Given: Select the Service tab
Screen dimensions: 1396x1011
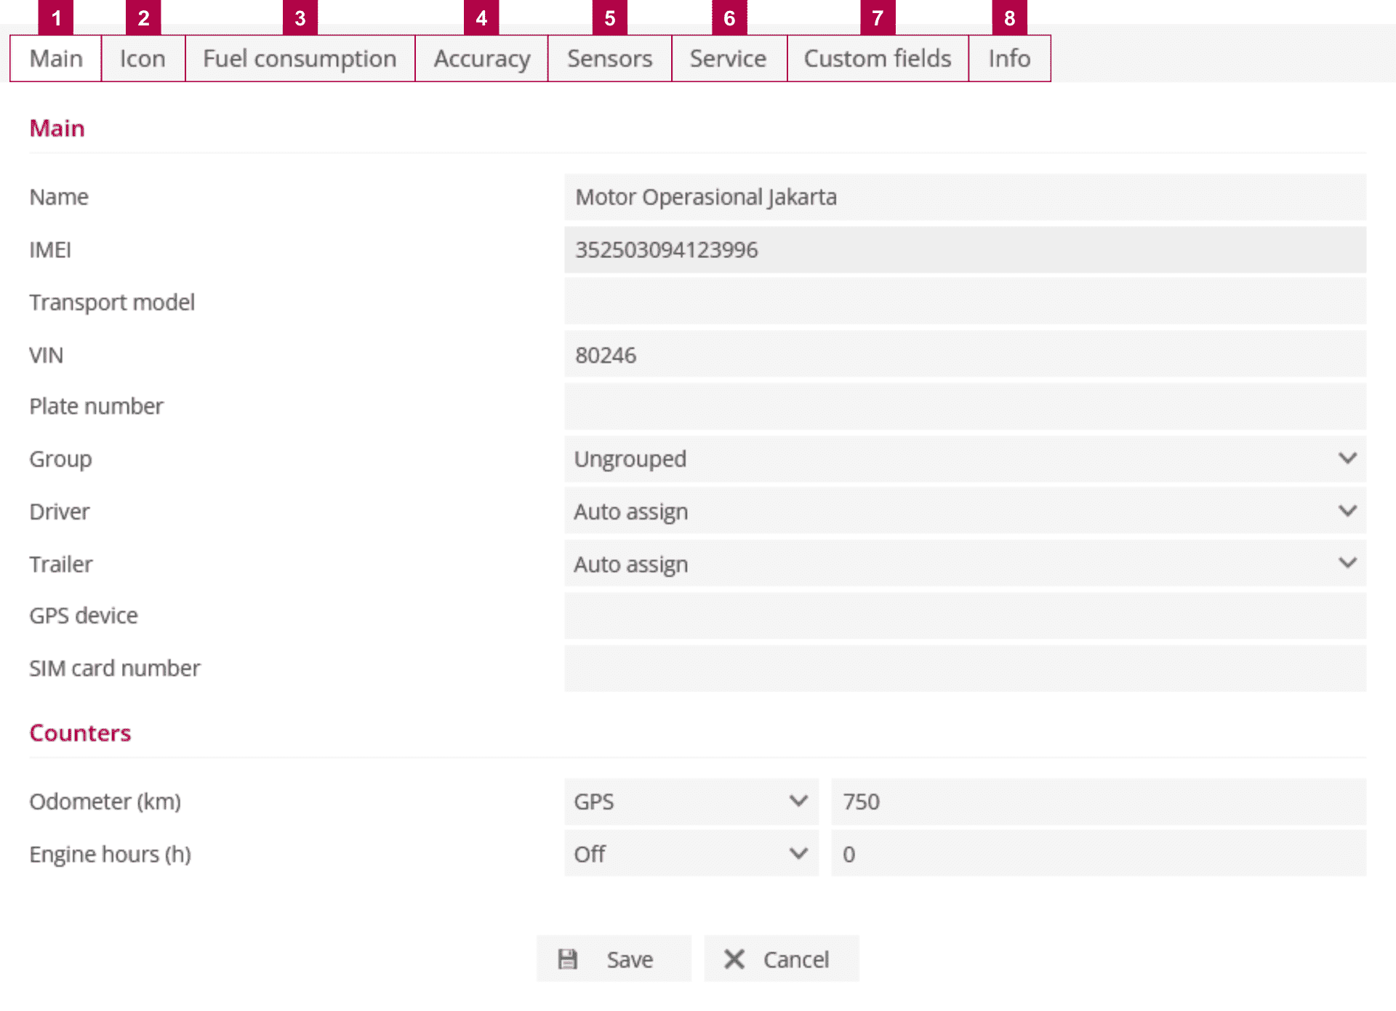Looking at the screenshot, I should (728, 59).
